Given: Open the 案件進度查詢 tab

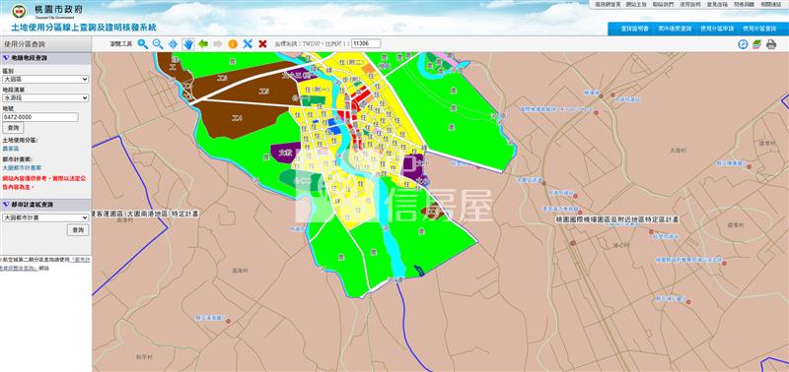Looking at the screenshot, I should tap(675, 29).
